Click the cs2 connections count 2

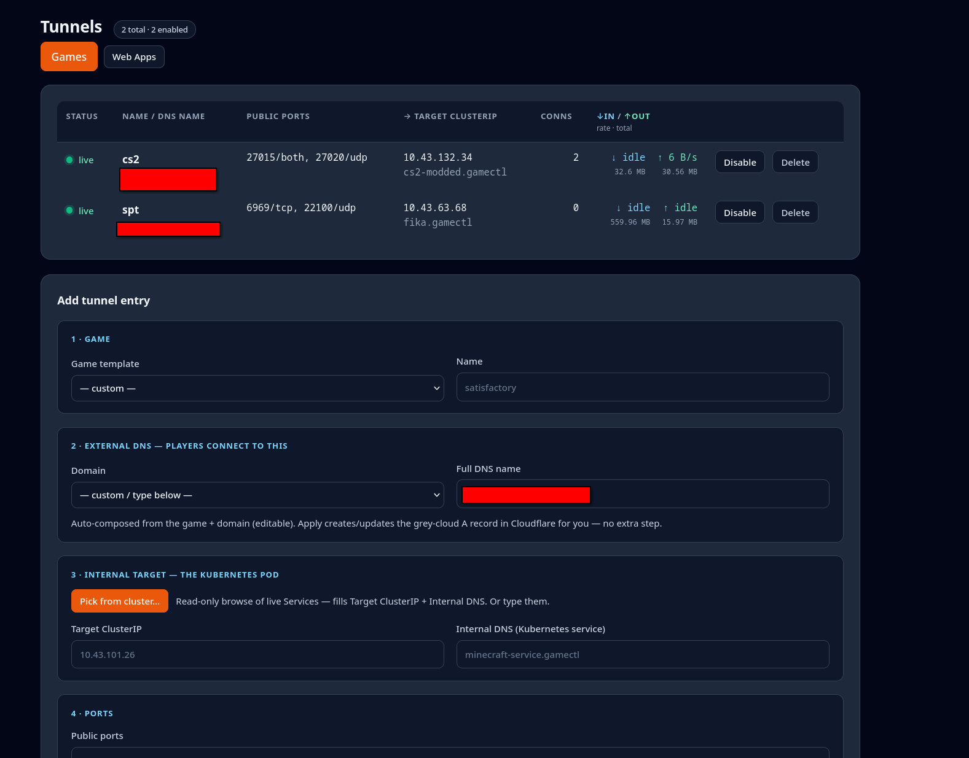click(x=576, y=157)
